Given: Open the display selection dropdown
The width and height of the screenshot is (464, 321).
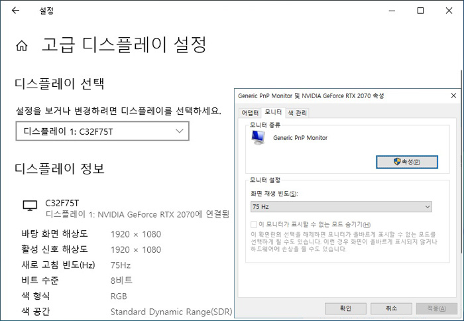Looking at the screenshot, I should (x=102, y=131).
